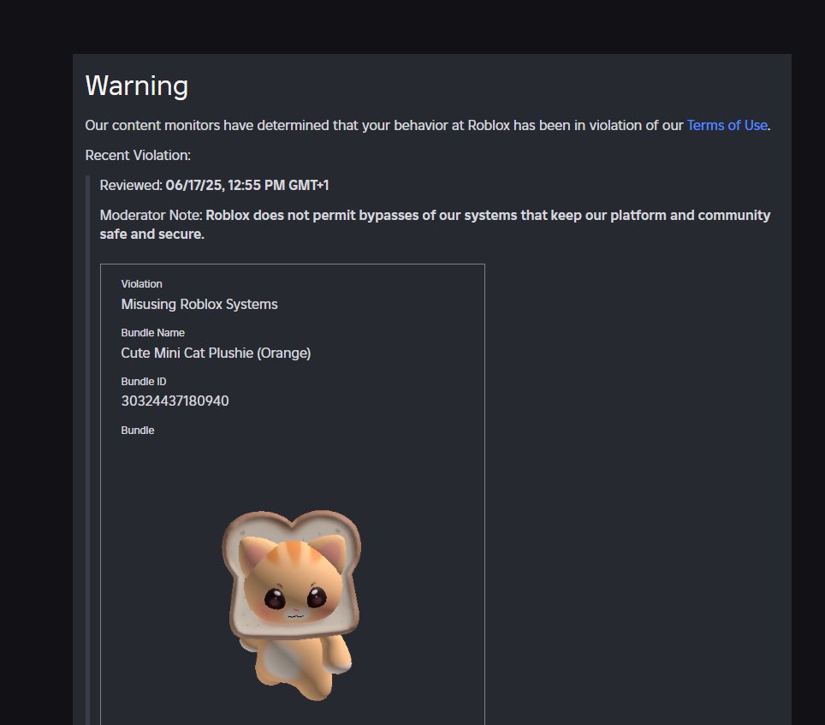Click bundle name Cute Mini Cat Plushie (Orange)
This screenshot has width=825, height=725.
point(216,353)
